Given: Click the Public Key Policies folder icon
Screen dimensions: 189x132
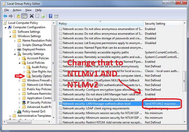Looking at the screenshot, I should (x=24, y=89).
